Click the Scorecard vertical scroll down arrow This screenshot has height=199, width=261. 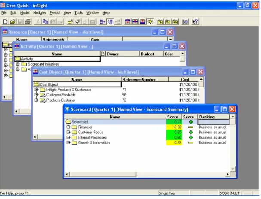pos(233,169)
